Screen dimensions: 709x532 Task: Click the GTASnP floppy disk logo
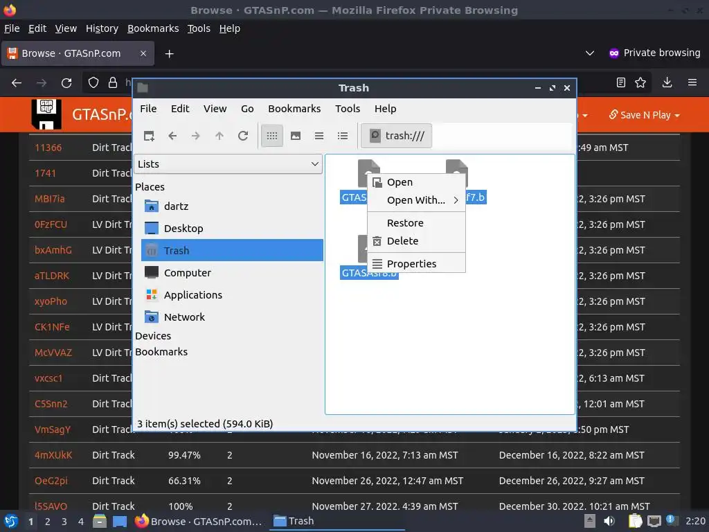pos(46,114)
